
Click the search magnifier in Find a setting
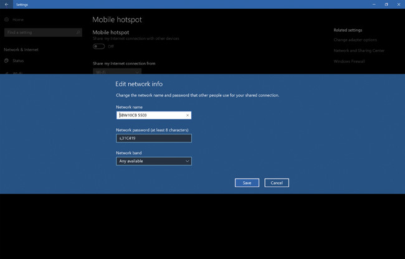pyautogui.click(x=78, y=32)
